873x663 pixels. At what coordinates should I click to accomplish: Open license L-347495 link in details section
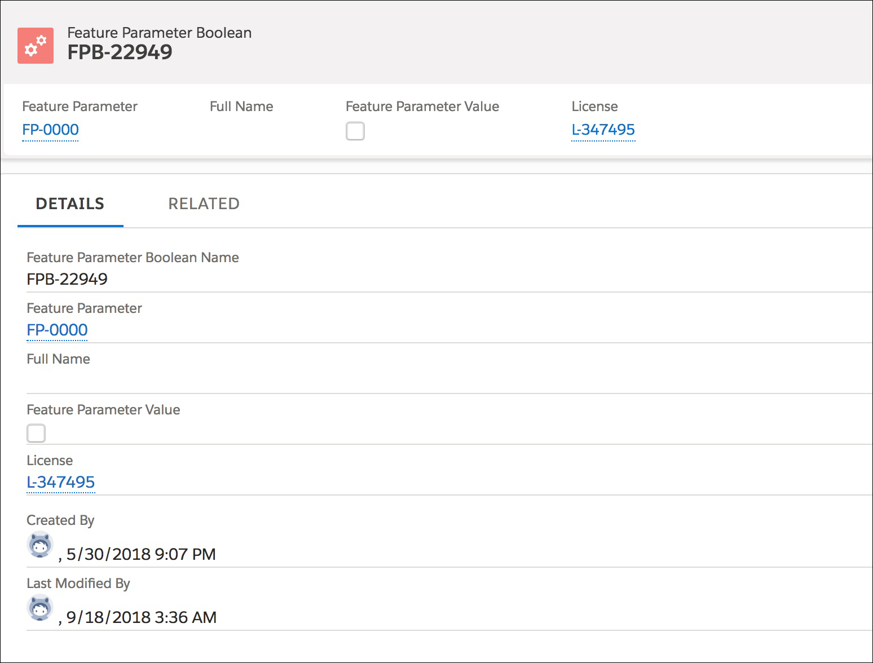click(x=61, y=482)
